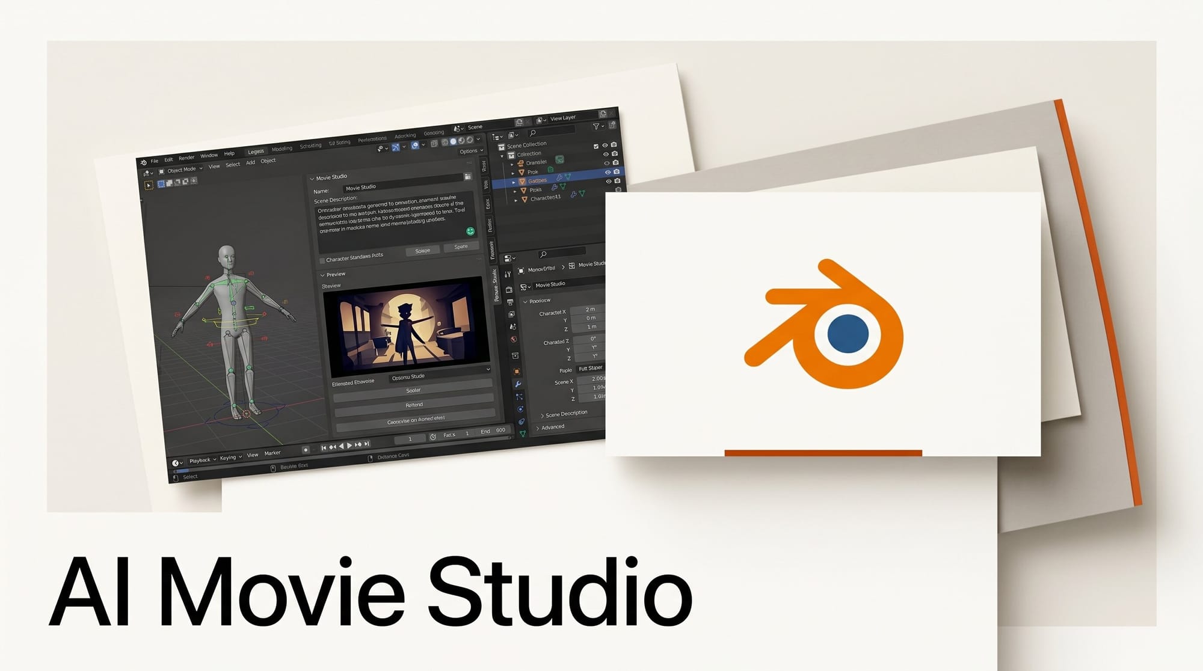Click the play forward button
1203x671 pixels.
pos(349,446)
